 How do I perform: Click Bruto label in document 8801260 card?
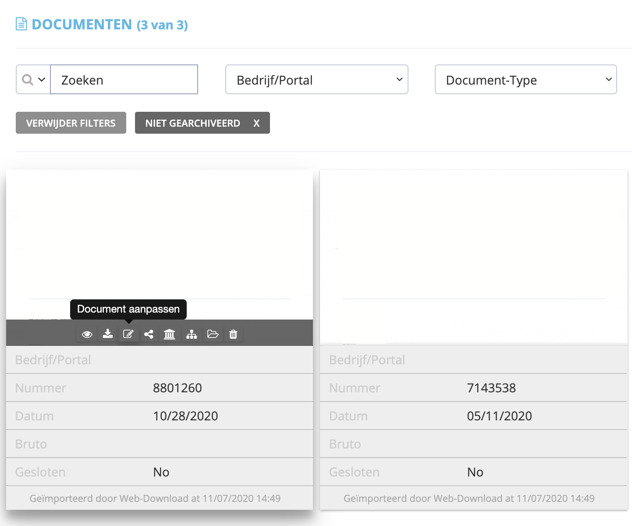pyautogui.click(x=31, y=444)
